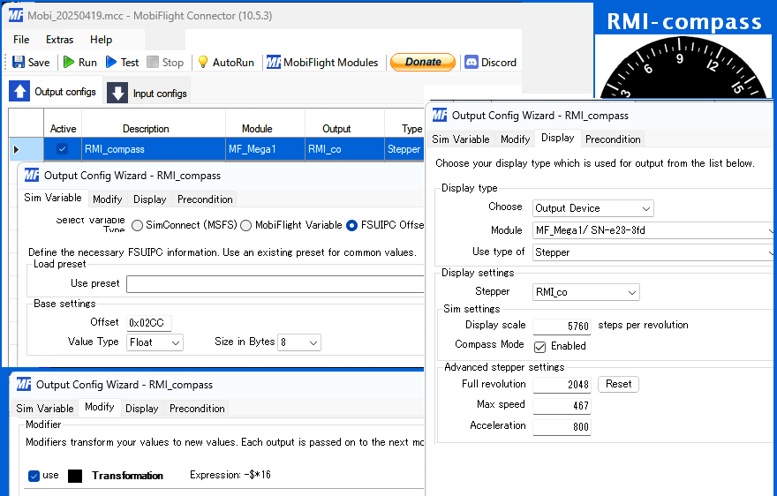Click the Reset button for Full revolution
Screen dimensions: 777x496
coord(618,384)
